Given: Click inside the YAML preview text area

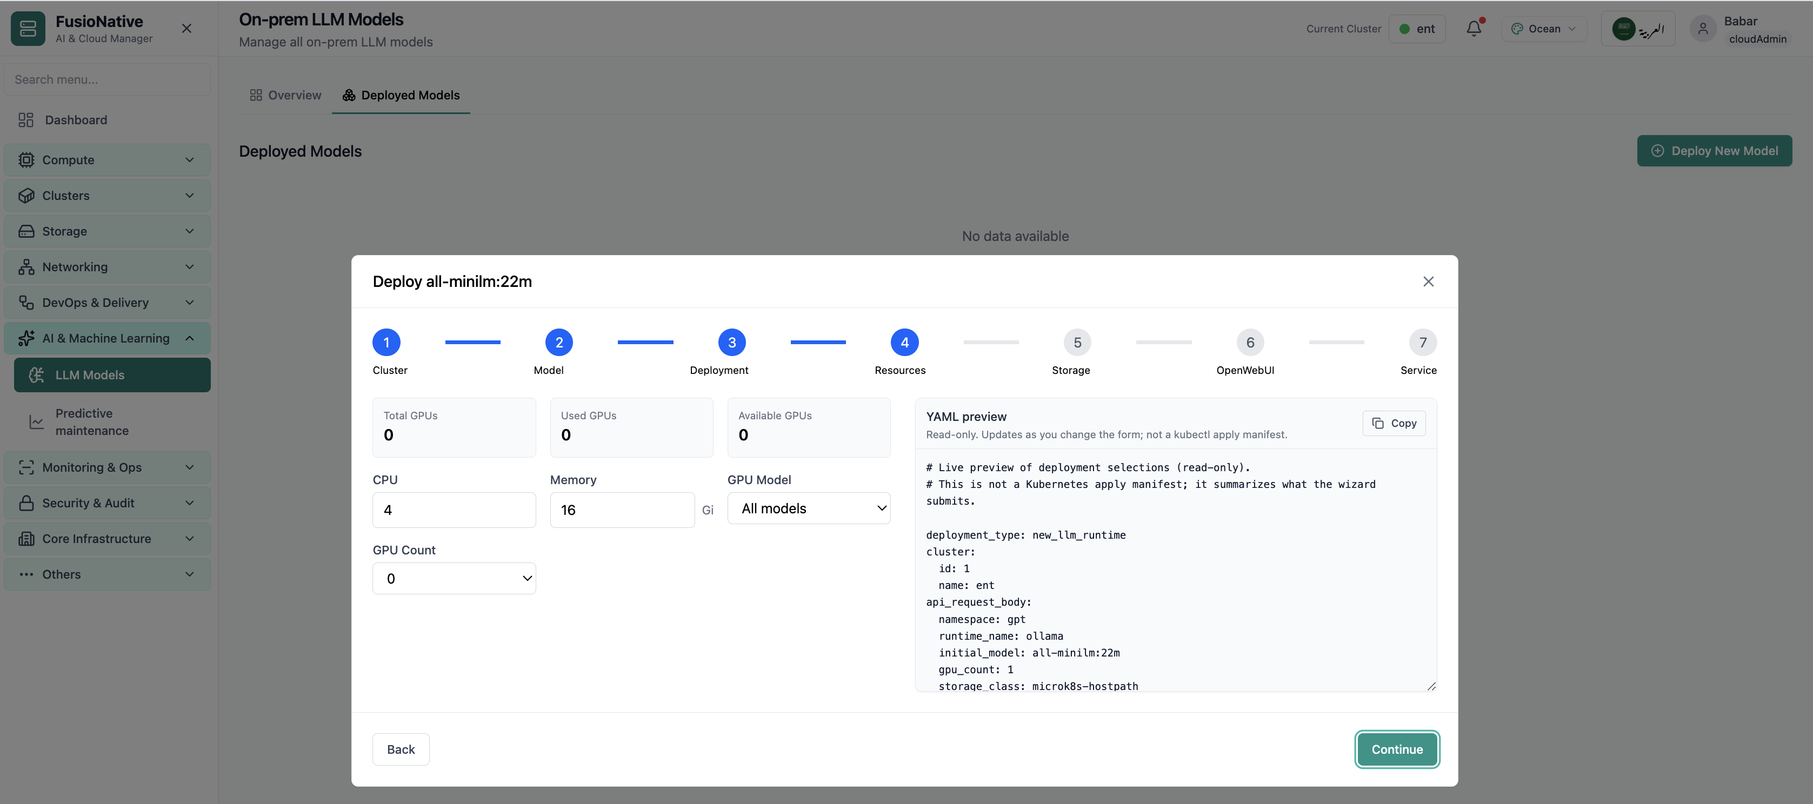Looking at the screenshot, I should [1175, 571].
